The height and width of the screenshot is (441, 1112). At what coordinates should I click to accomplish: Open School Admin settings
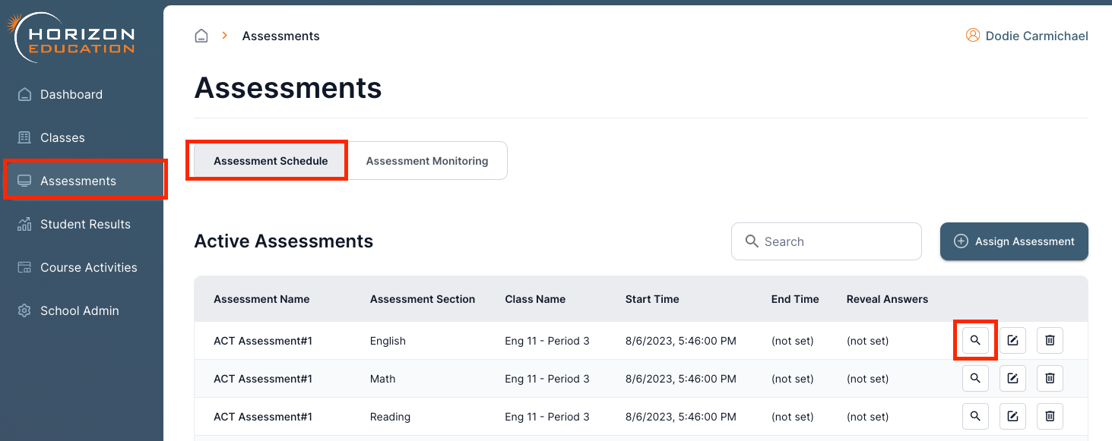pos(79,310)
